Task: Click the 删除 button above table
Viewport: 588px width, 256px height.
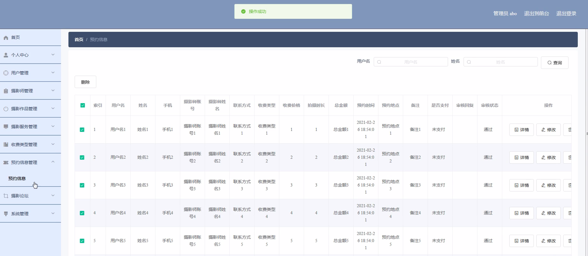Action: pos(85,82)
